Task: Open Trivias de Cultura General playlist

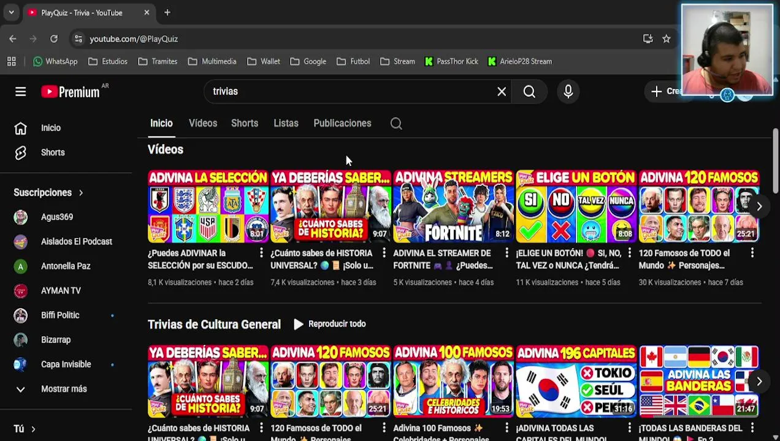Action: click(214, 324)
